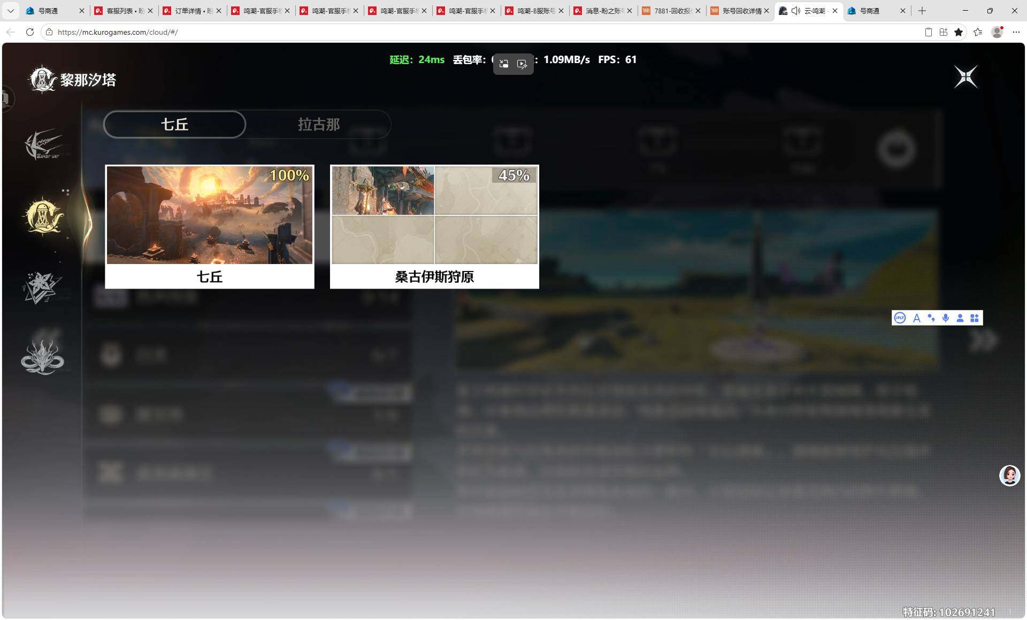Toggle the input method A language mode
The image size is (1027, 620).
pos(916,318)
